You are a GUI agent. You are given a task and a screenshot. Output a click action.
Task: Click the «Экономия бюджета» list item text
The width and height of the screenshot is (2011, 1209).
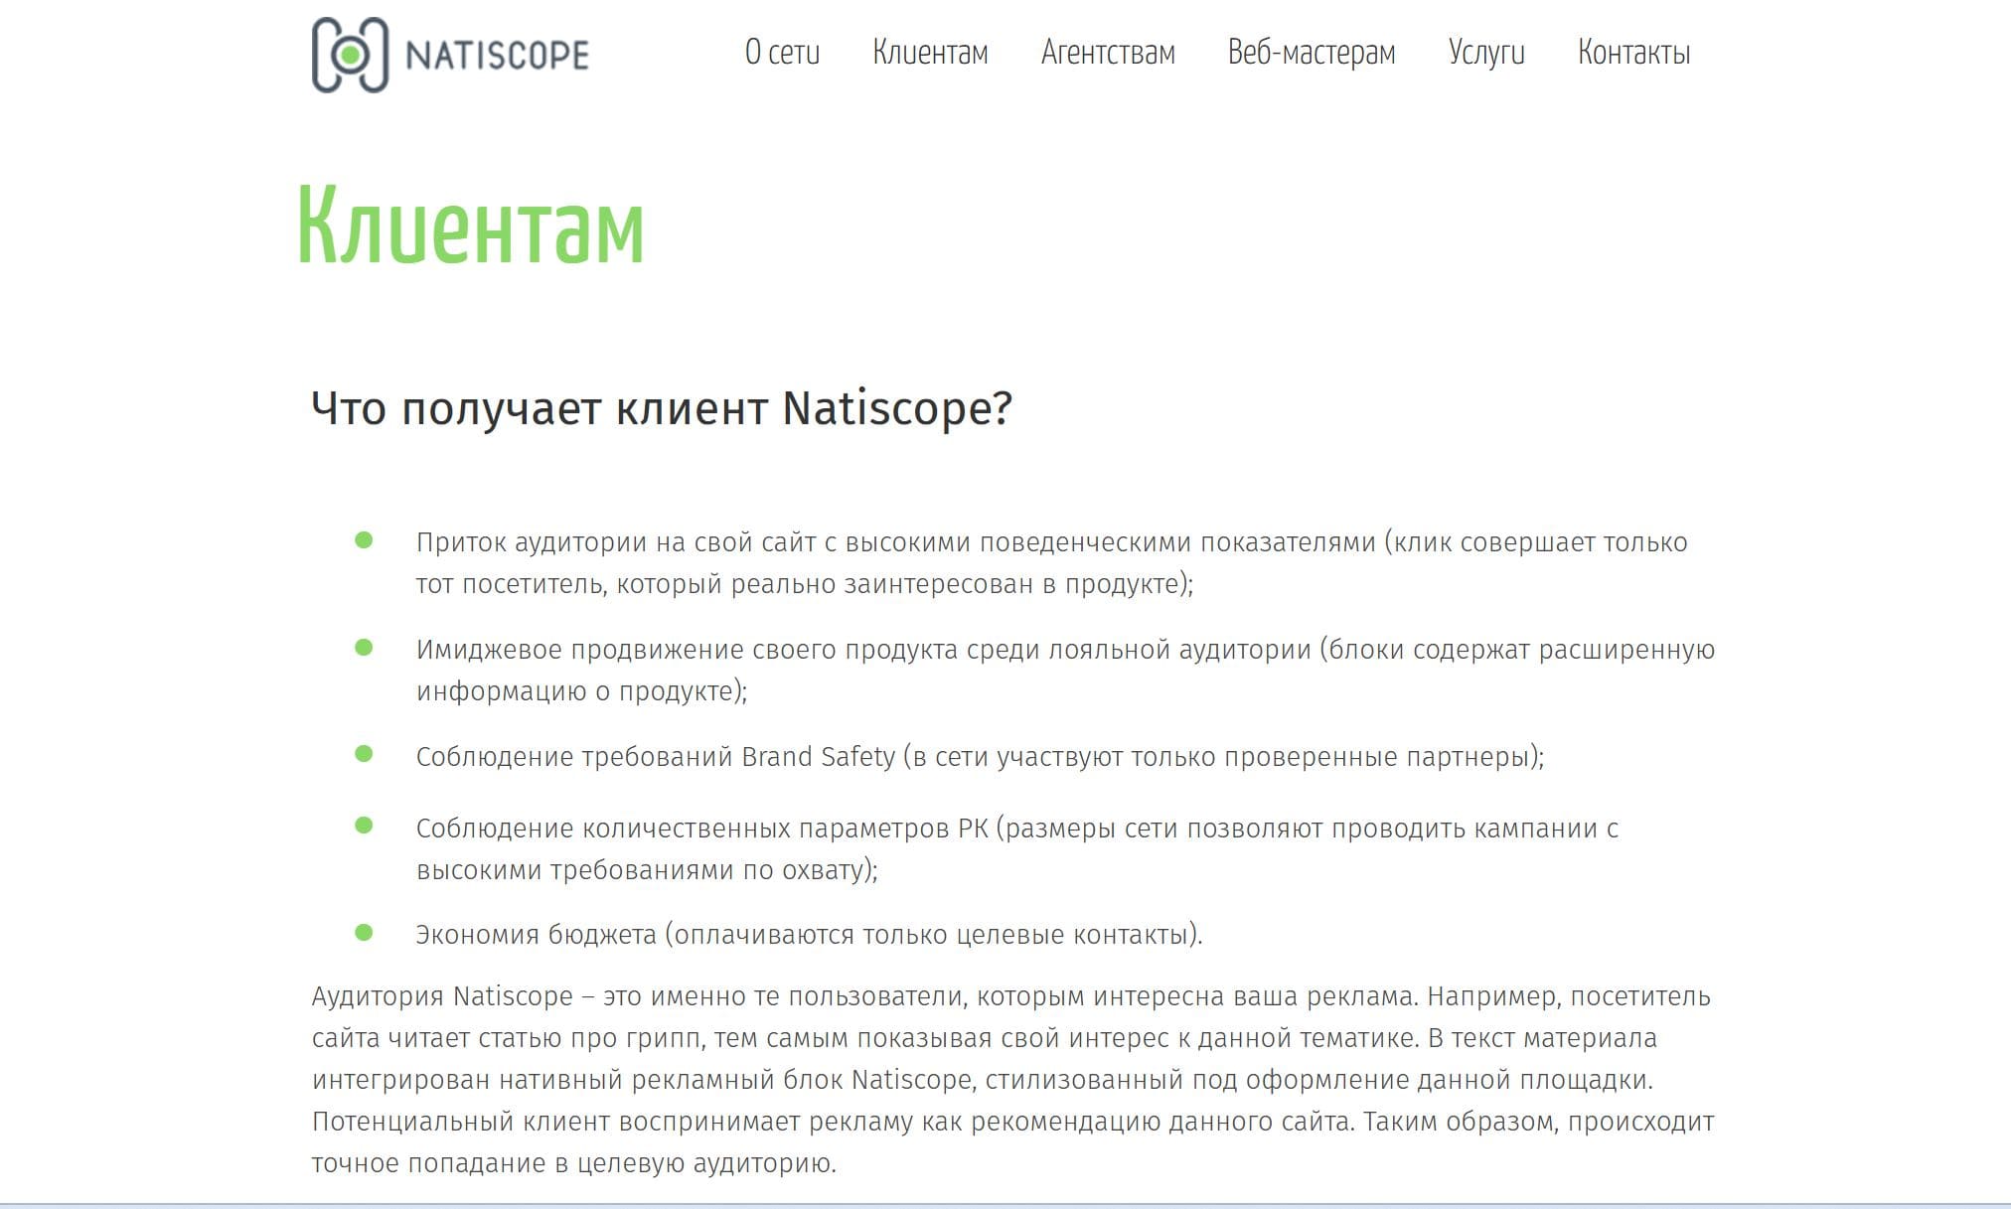(808, 935)
